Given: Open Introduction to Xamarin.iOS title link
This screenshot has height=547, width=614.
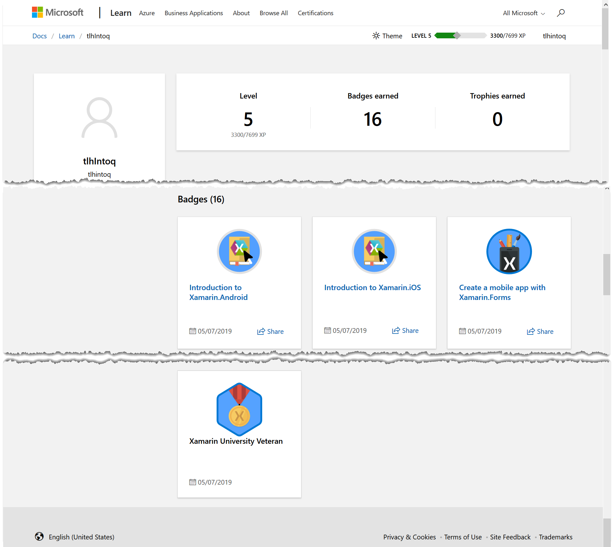Looking at the screenshot, I should pos(372,288).
